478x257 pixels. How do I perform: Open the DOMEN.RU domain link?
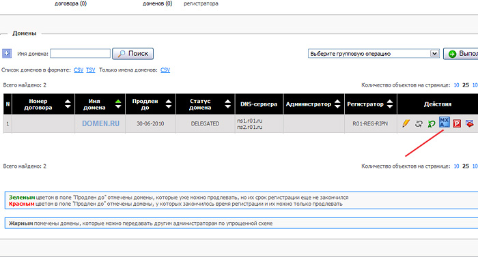point(100,123)
